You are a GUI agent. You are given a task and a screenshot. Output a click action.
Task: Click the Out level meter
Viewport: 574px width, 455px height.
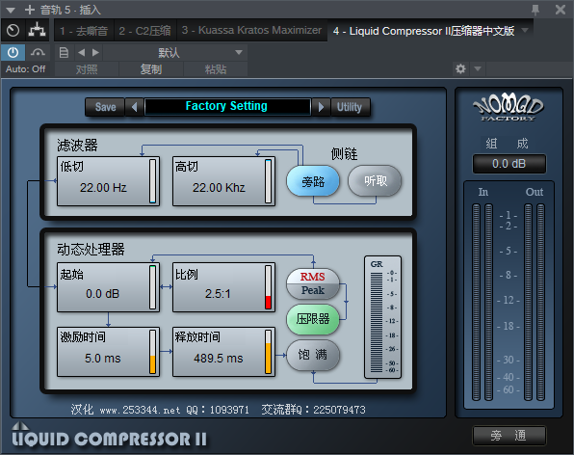pyautogui.click(x=535, y=303)
